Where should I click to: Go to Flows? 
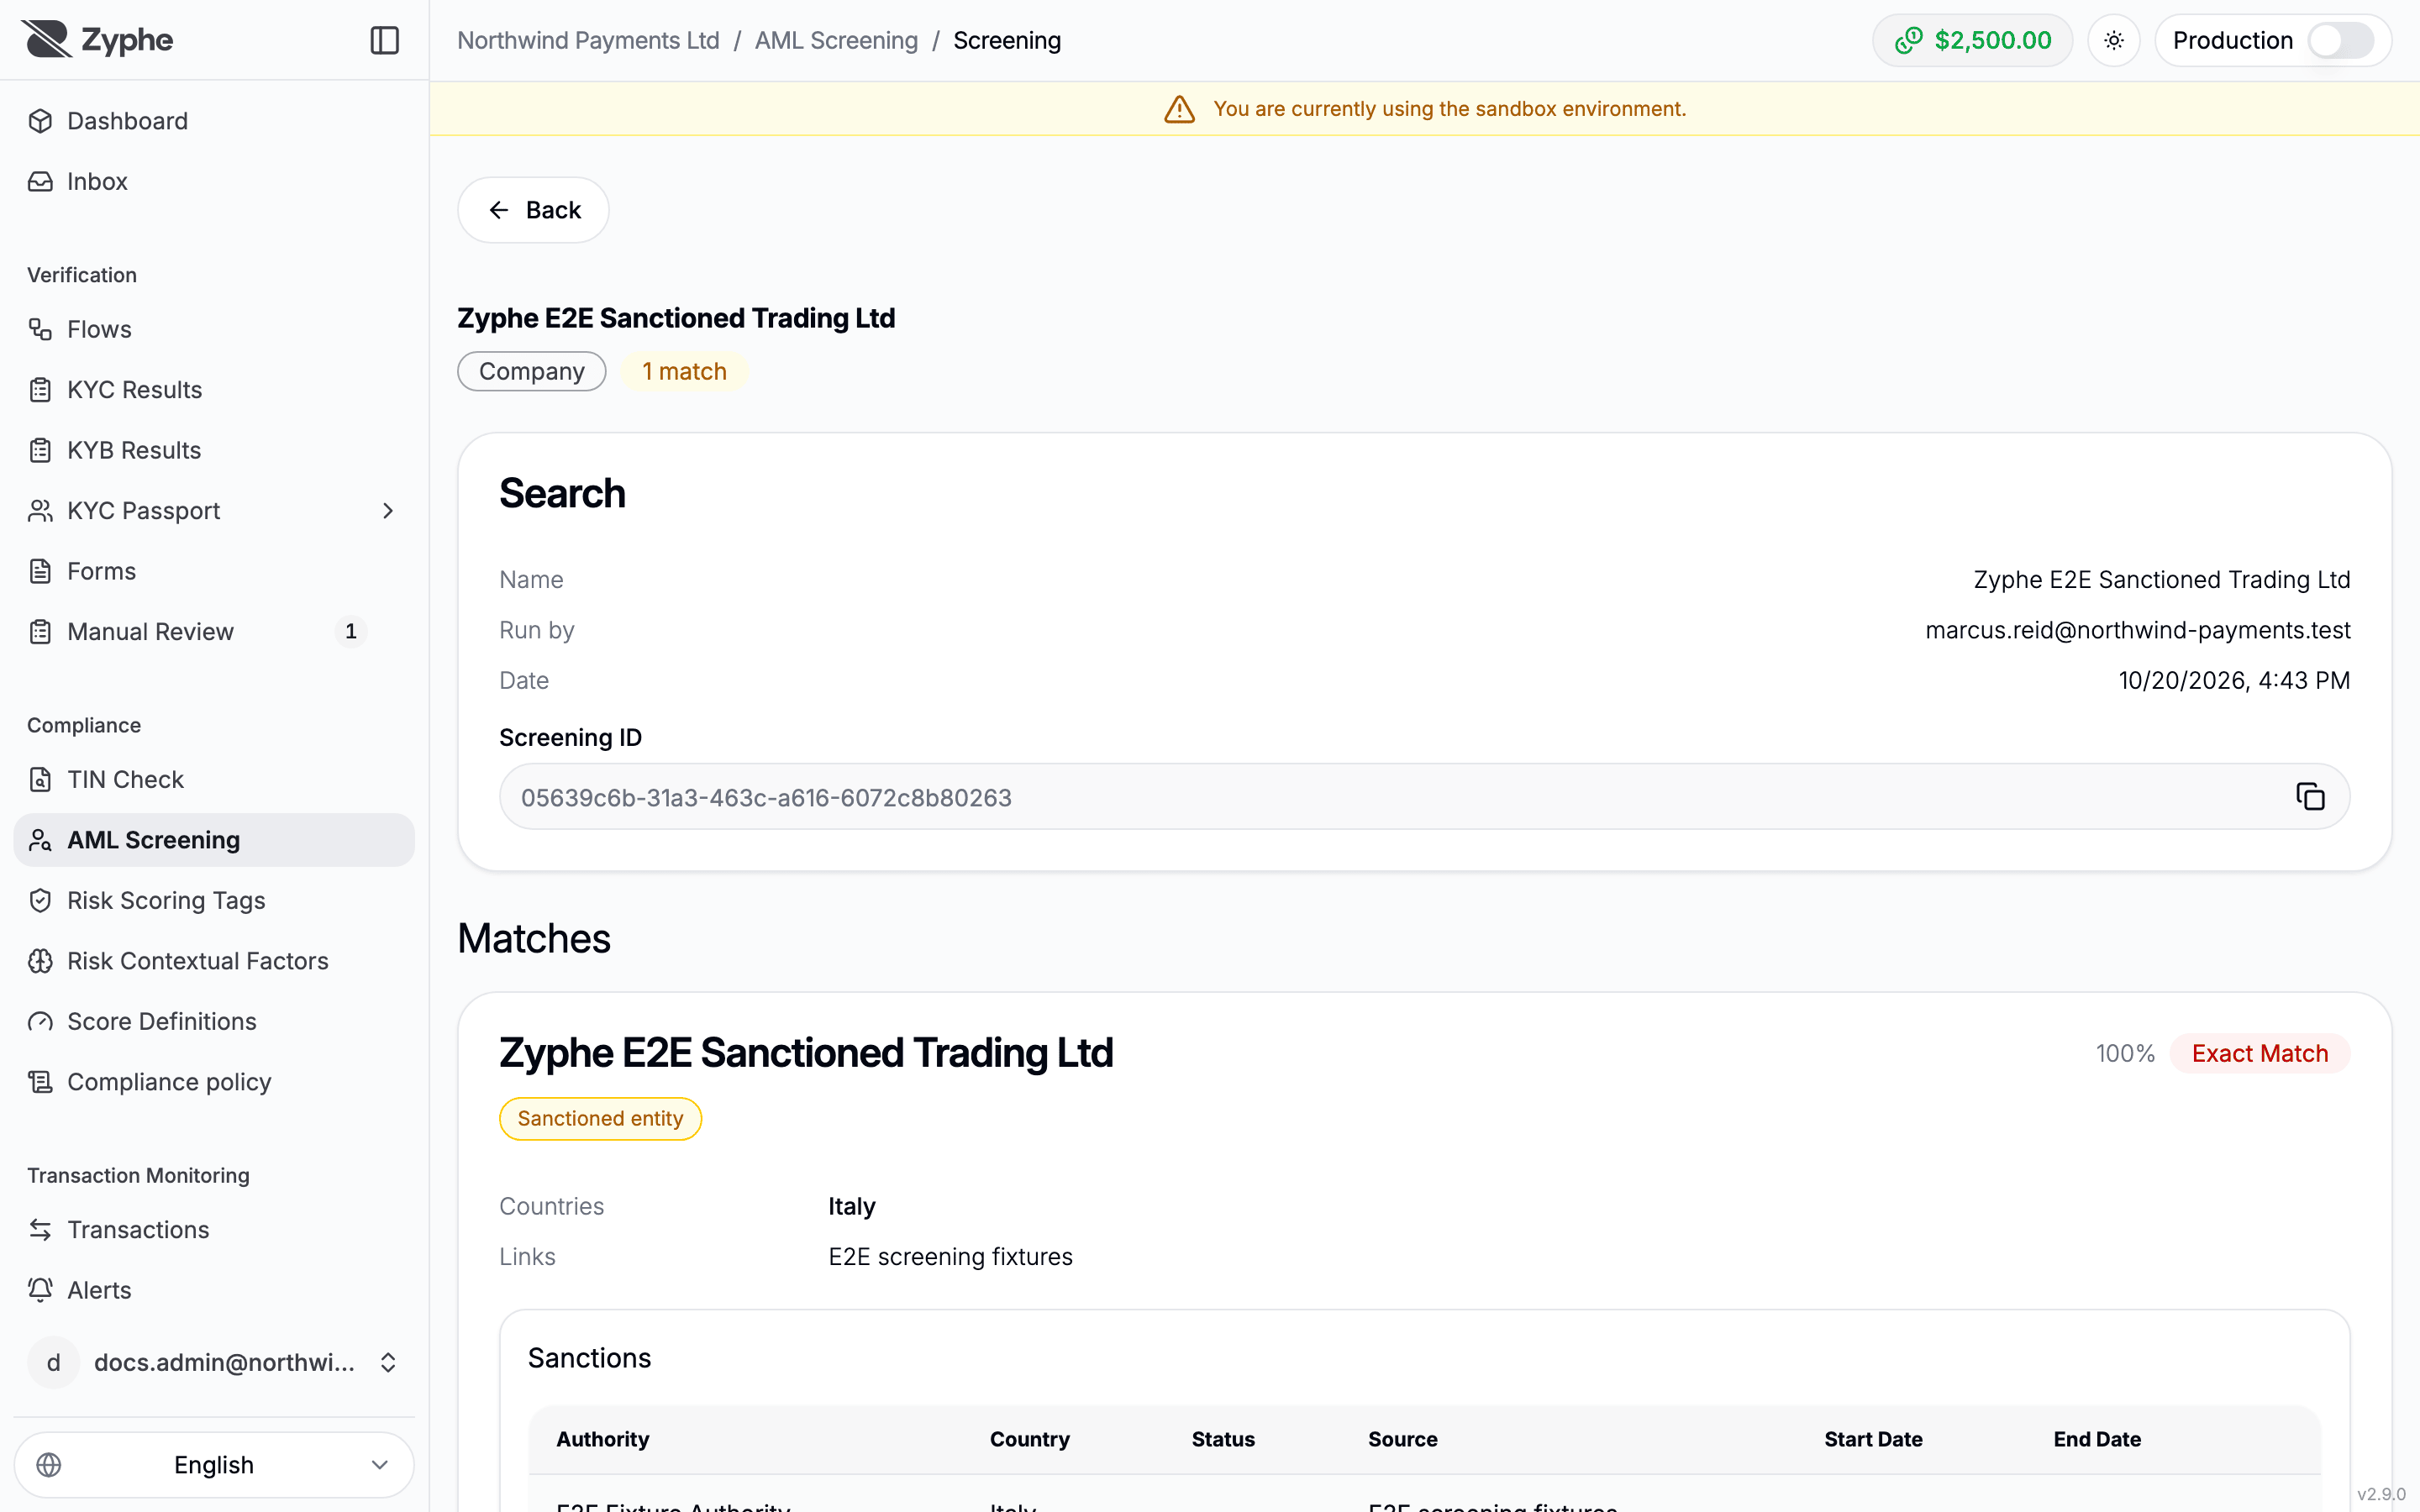click(x=214, y=329)
